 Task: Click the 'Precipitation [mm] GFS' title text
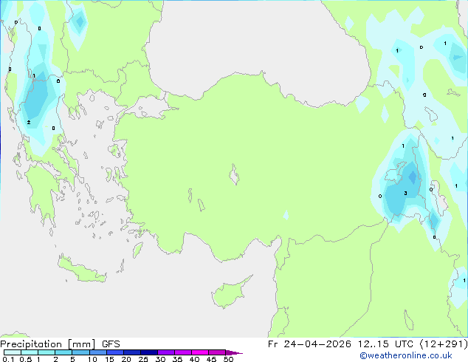pos(60,344)
